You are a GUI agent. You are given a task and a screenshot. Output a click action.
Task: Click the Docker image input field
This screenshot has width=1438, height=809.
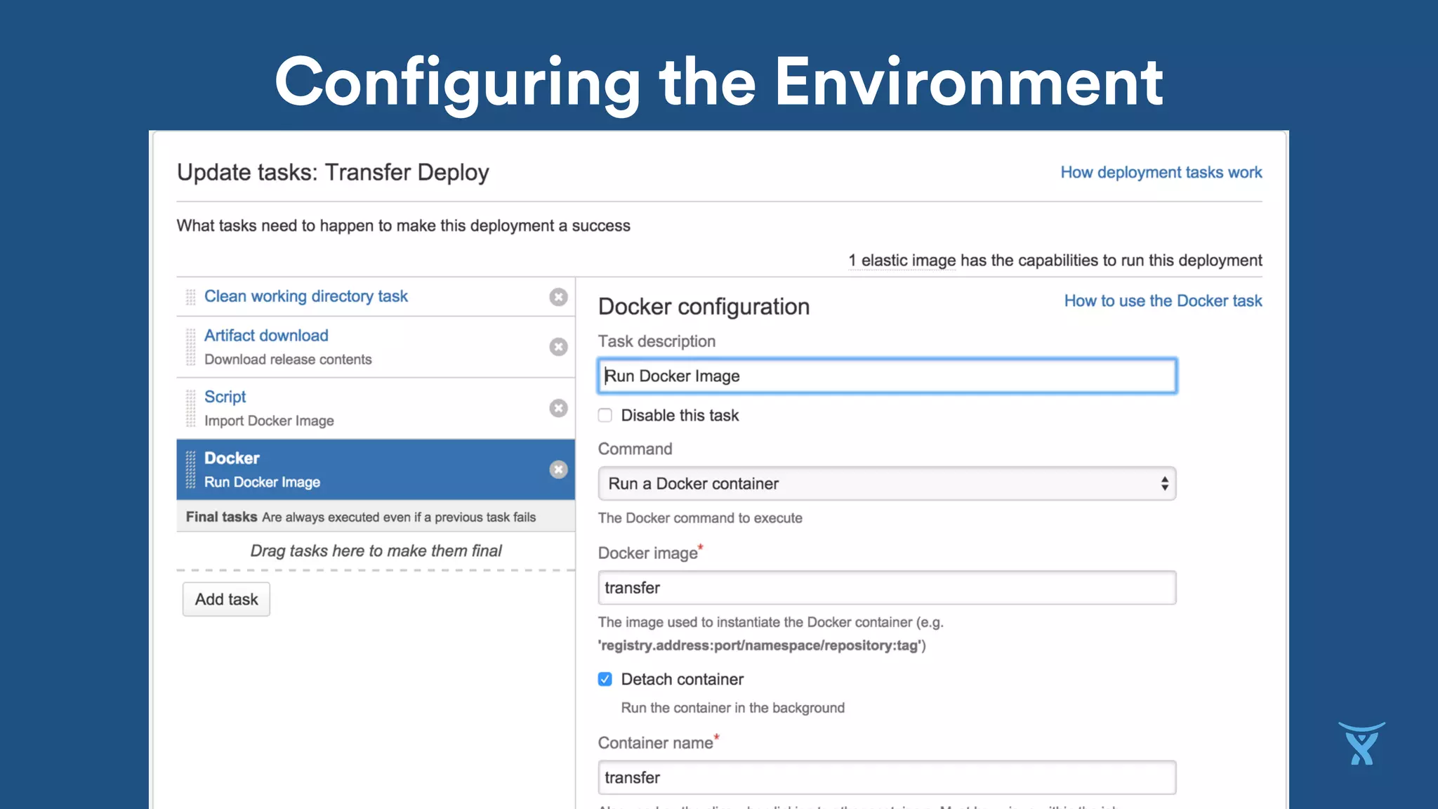click(x=887, y=588)
